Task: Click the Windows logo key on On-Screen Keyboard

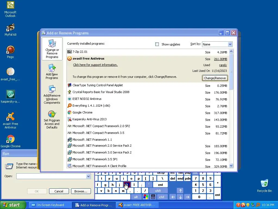Action: point(146,197)
